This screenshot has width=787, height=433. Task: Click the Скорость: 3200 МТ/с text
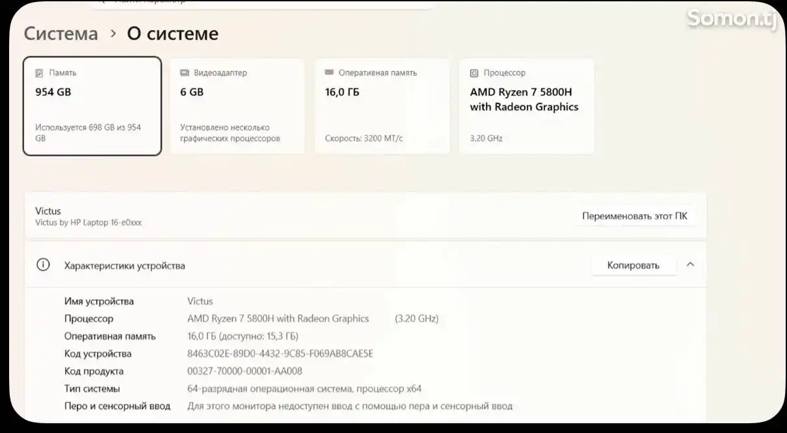[364, 138]
